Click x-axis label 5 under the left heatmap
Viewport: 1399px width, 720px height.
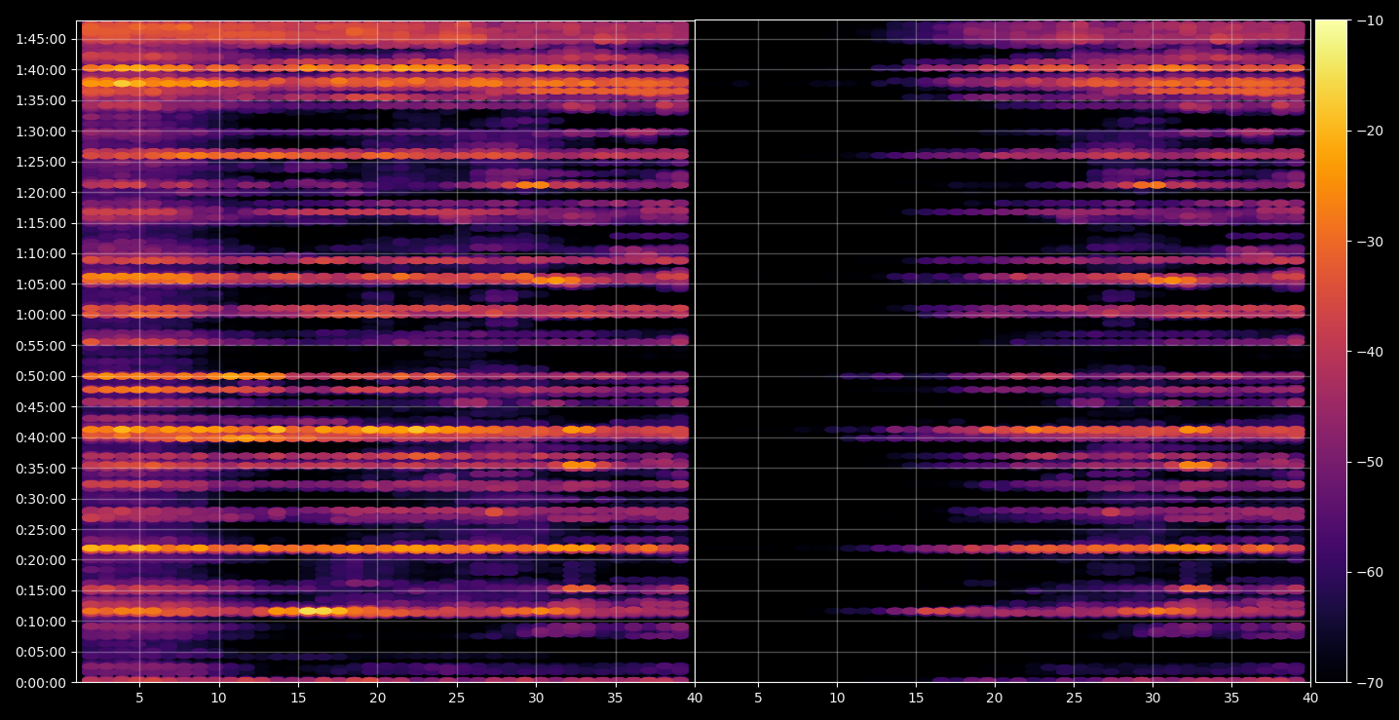[139, 698]
